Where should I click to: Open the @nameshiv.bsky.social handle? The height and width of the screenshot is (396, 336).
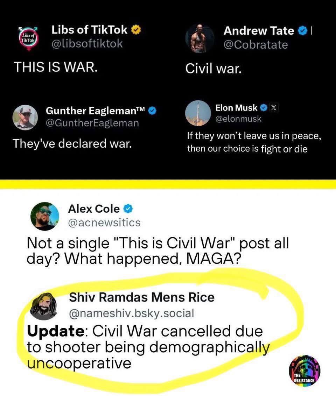pos(132,313)
